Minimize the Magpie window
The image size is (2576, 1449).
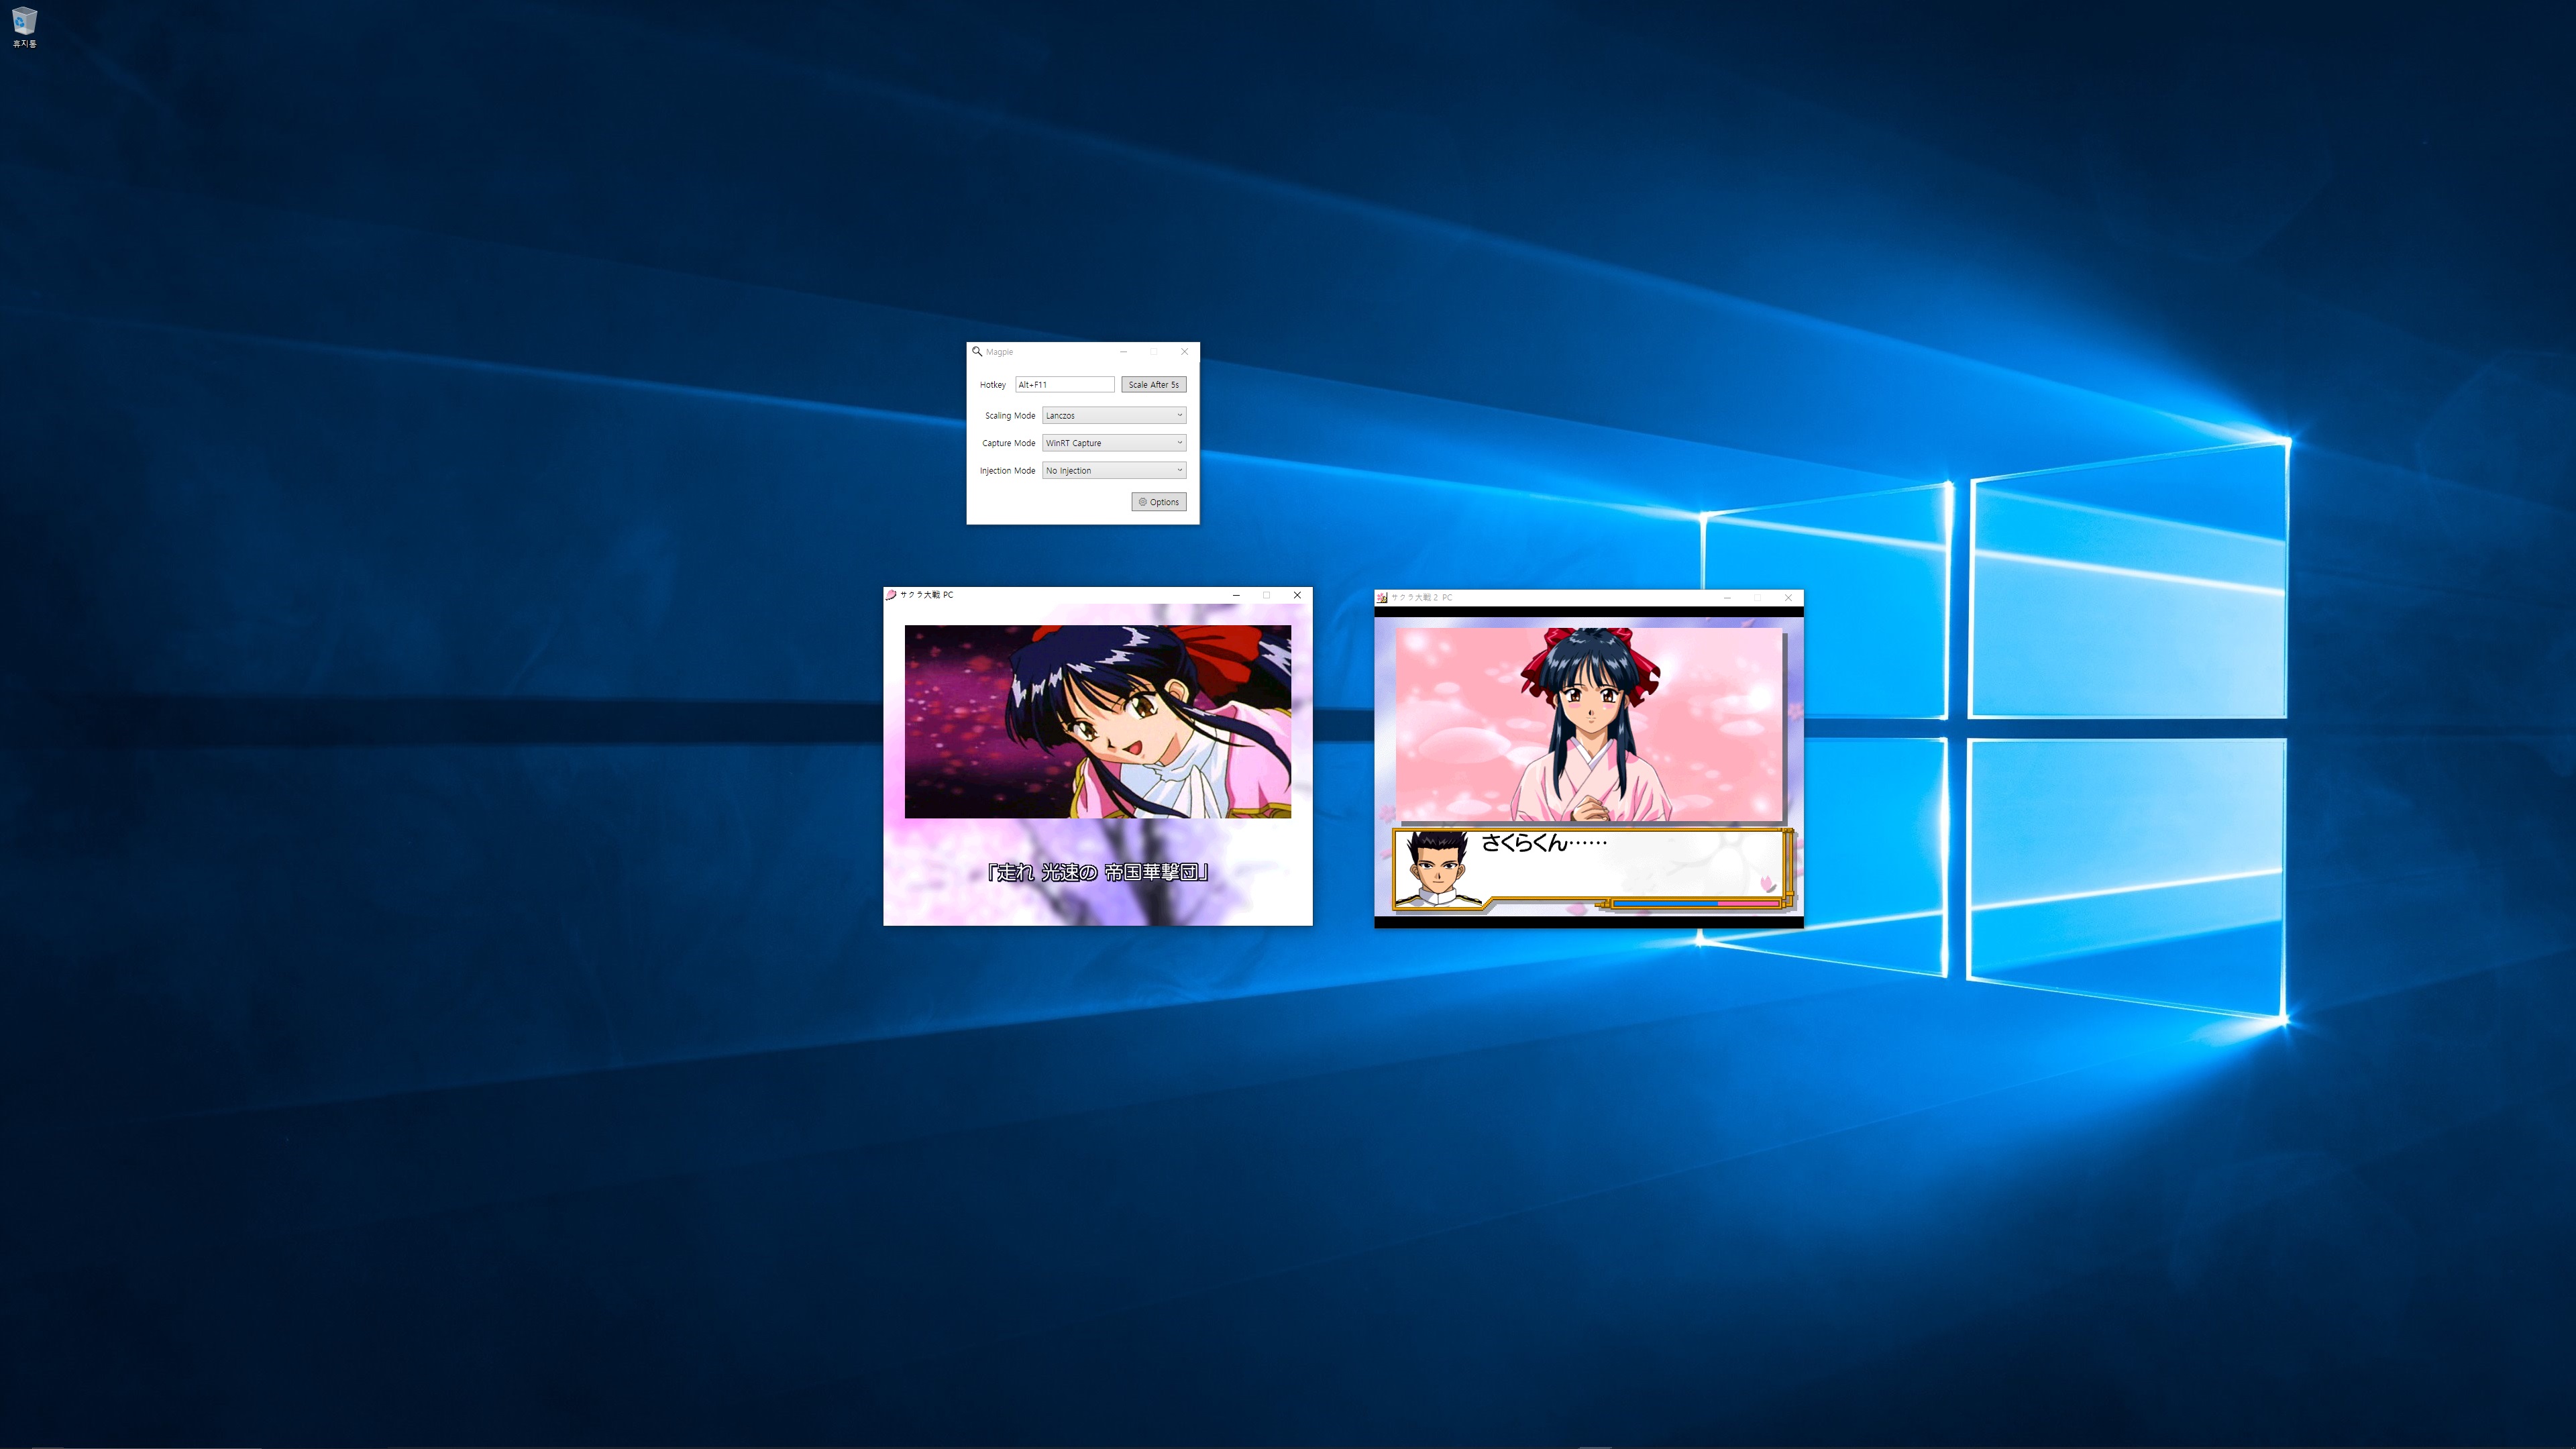(x=1123, y=352)
